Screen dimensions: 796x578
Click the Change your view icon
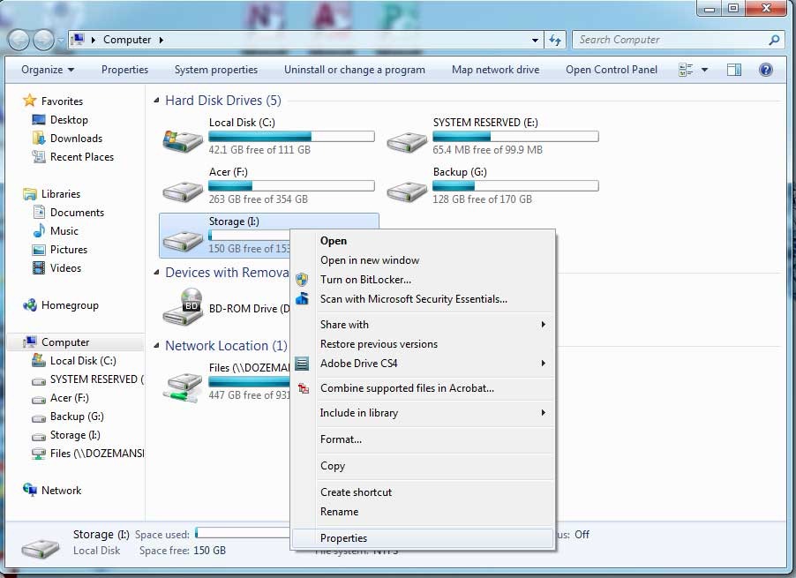tap(686, 70)
